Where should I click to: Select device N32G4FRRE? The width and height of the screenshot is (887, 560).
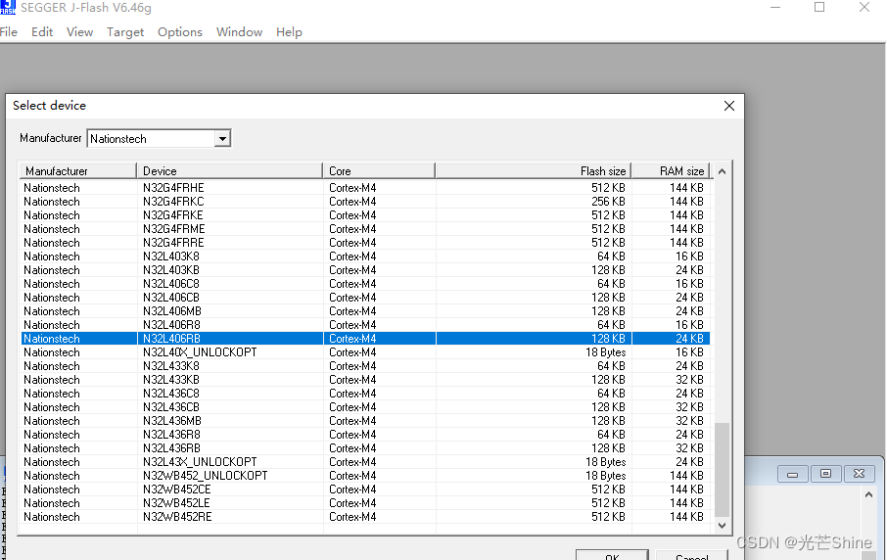click(365, 243)
